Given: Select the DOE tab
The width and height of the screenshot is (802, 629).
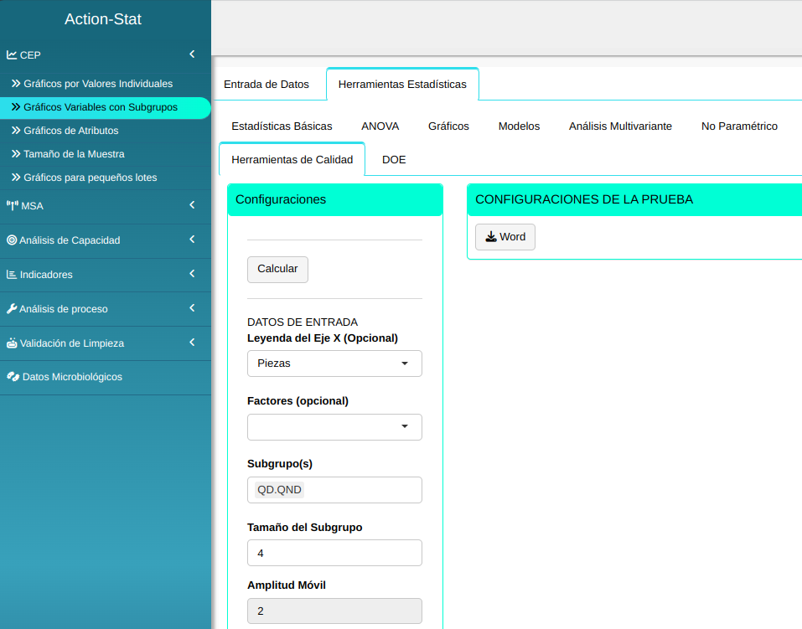Looking at the screenshot, I should [394, 160].
